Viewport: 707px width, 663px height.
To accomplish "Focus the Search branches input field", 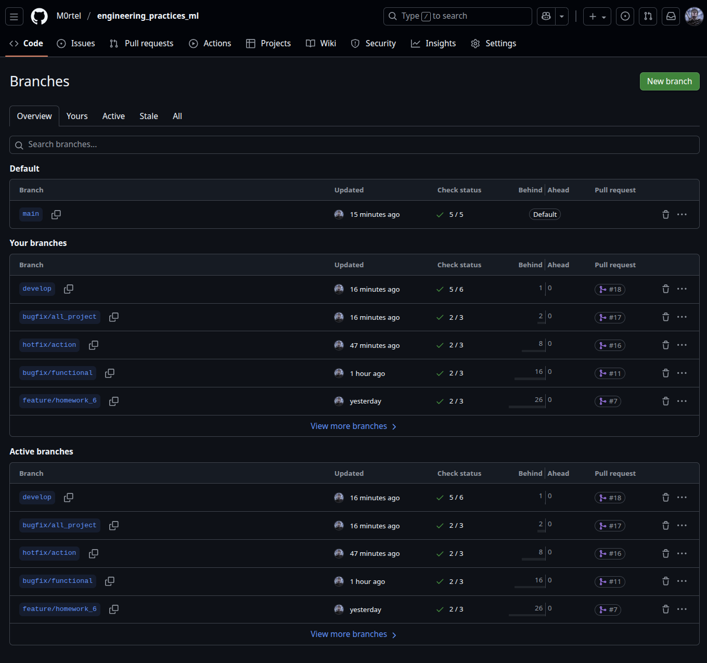I will coord(354,145).
